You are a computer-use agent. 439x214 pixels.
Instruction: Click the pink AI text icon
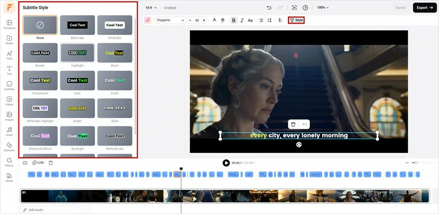(x=147, y=20)
